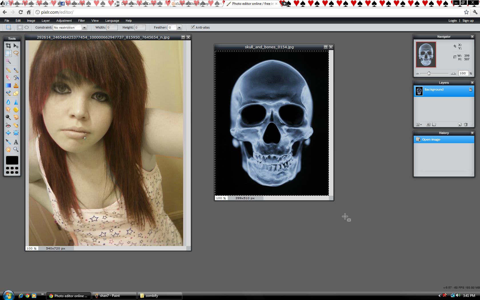The width and height of the screenshot is (480, 300).
Task: Select the Paint Bucket tool
Action: point(16,78)
